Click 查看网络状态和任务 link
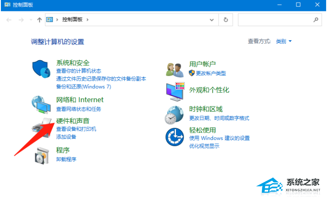 pyautogui.click(x=79, y=109)
